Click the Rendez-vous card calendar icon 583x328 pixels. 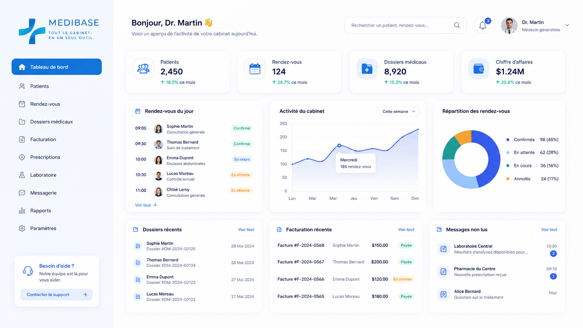point(255,69)
